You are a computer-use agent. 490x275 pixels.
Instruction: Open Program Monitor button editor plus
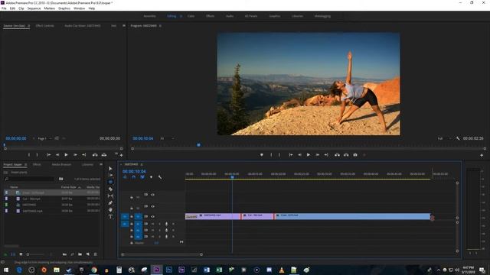pos(482,155)
